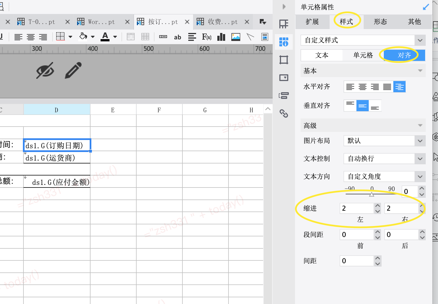Click the left indent value field
Screen dimensions: 438x304
pyautogui.click(x=357, y=208)
